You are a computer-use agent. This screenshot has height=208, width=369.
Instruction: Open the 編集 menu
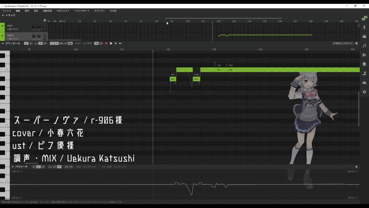(x=18, y=11)
